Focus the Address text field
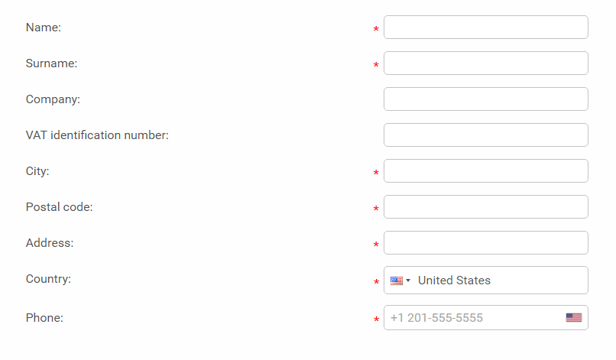Screen dimensions: 616x360 click(x=485, y=242)
